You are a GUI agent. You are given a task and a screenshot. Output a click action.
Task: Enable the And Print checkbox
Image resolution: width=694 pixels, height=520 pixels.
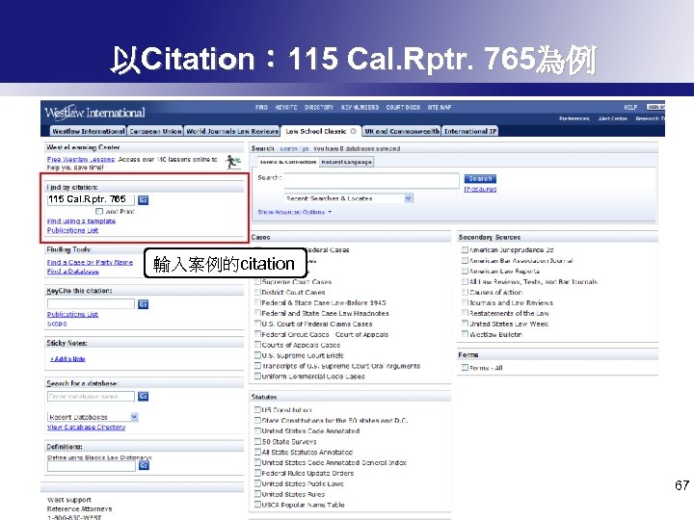click(x=99, y=212)
